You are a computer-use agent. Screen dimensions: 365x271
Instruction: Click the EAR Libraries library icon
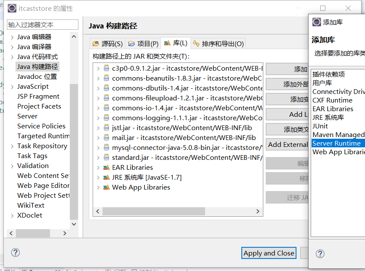(x=106, y=168)
